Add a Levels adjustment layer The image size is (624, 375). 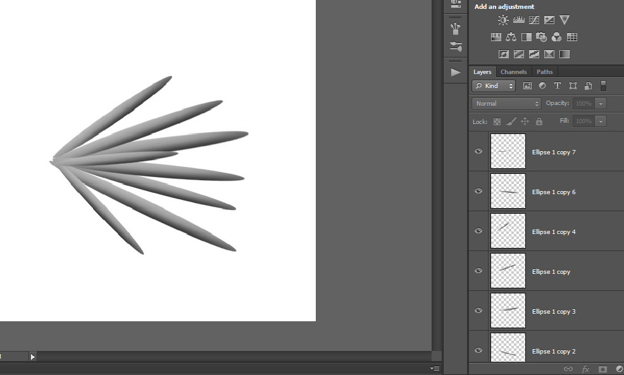coord(519,20)
